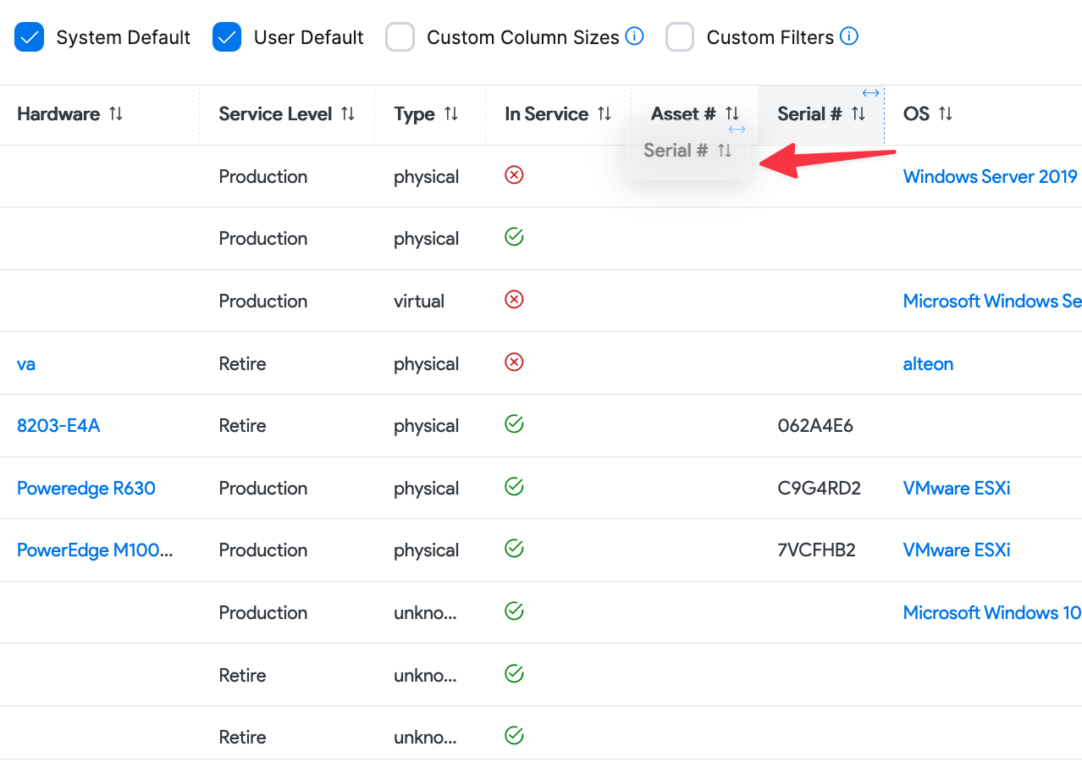Enable the Custom Column Sizes checkbox
This screenshot has width=1082, height=774.
(x=400, y=37)
